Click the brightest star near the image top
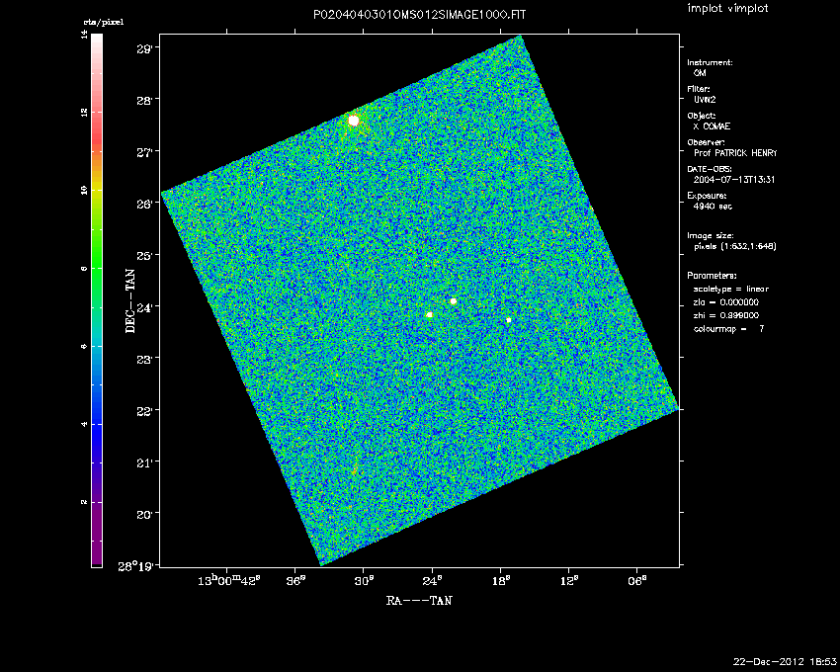This screenshot has height=672, width=840. 354,120
